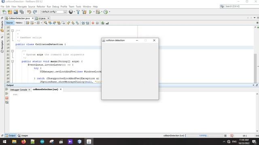Click the Find Next Occurrence icon
The width and height of the screenshot is (259, 145).
(x=54, y=23)
